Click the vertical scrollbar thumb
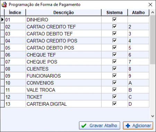This screenshot has width=156, height=132. coord(153,39)
